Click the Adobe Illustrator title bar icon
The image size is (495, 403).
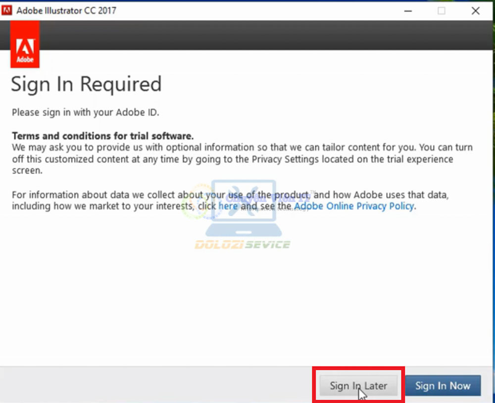[7, 10]
